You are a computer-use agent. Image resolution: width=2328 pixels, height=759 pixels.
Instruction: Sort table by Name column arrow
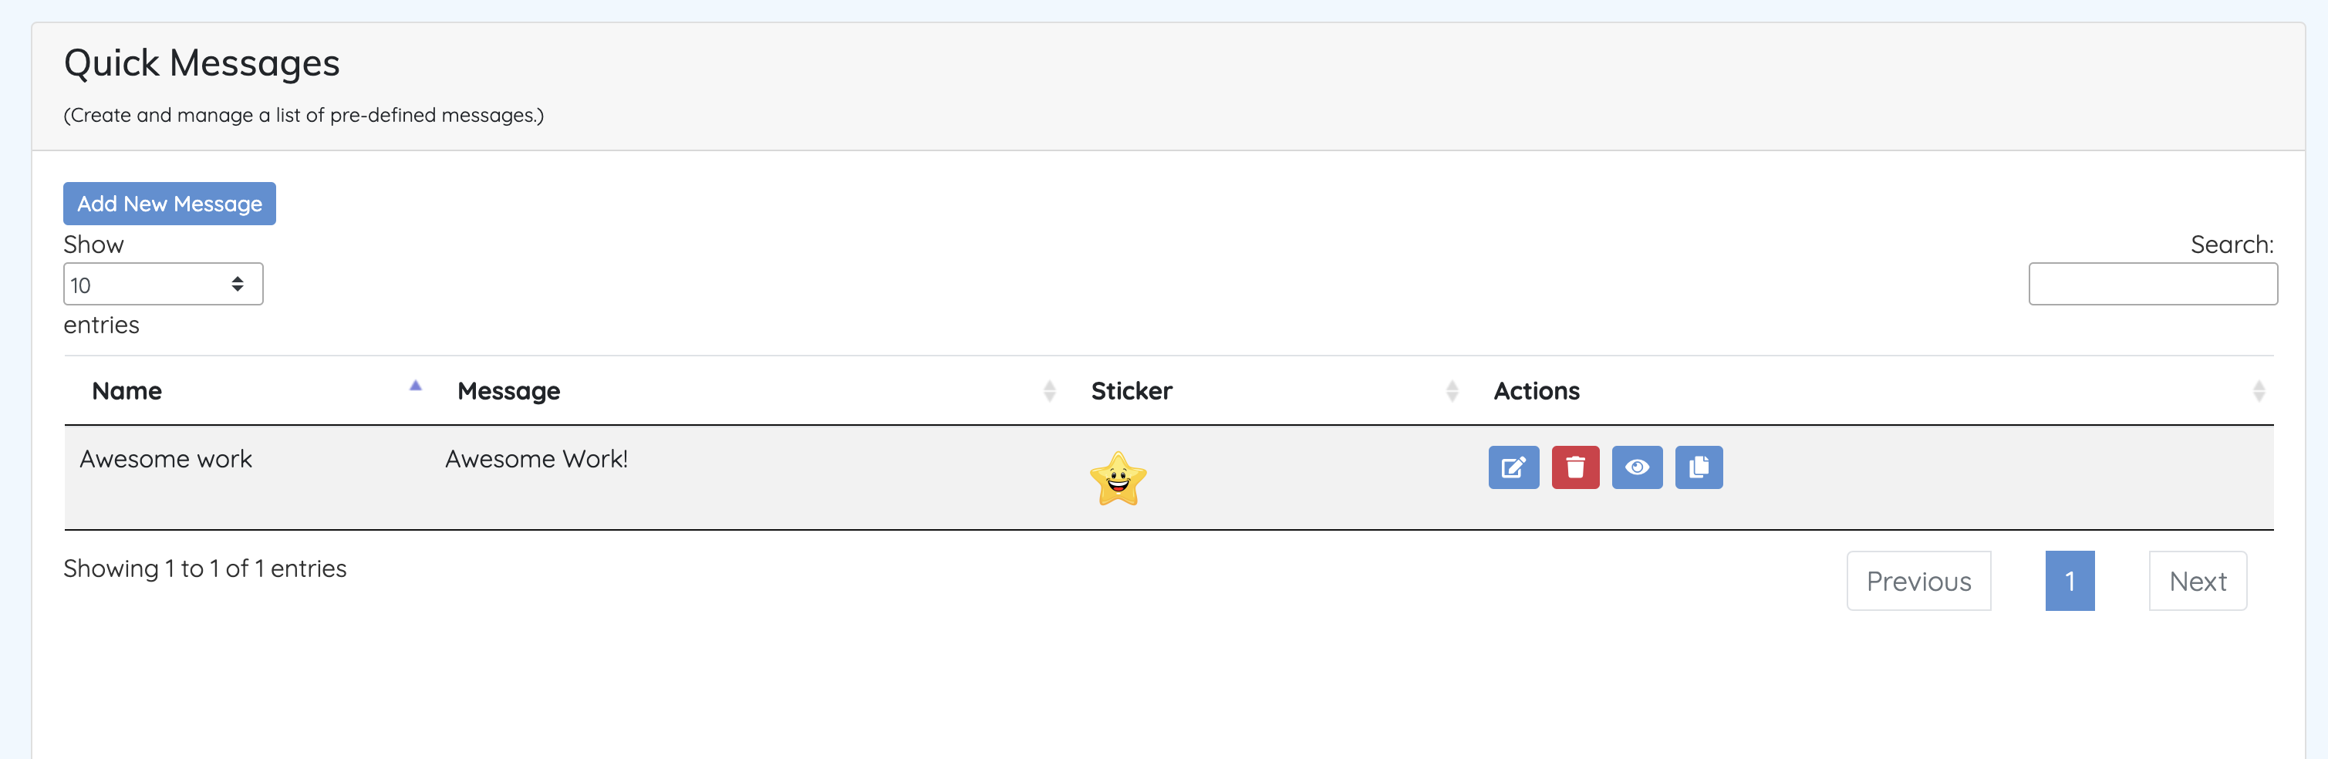click(416, 386)
